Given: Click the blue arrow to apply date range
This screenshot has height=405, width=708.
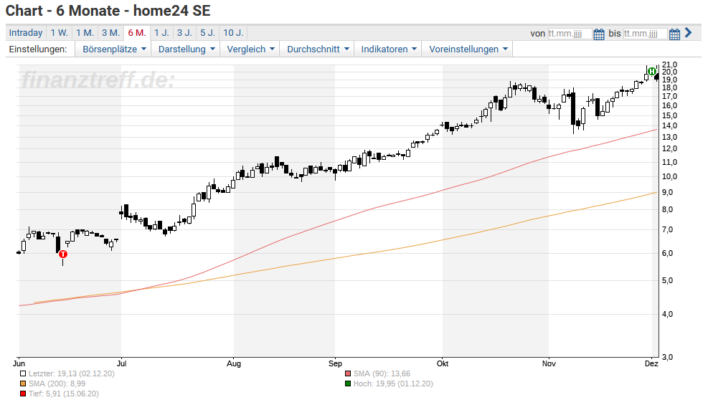Looking at the screenshot, I should click(688, 32).
